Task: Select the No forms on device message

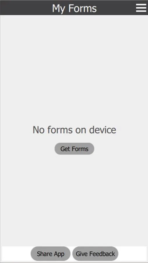Action: coord(74,130)
